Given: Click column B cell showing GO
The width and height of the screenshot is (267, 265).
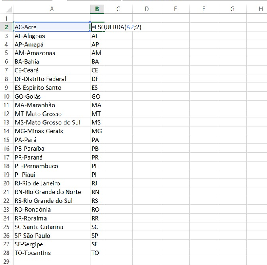Looking at the screenshot, I should point(97,96).
